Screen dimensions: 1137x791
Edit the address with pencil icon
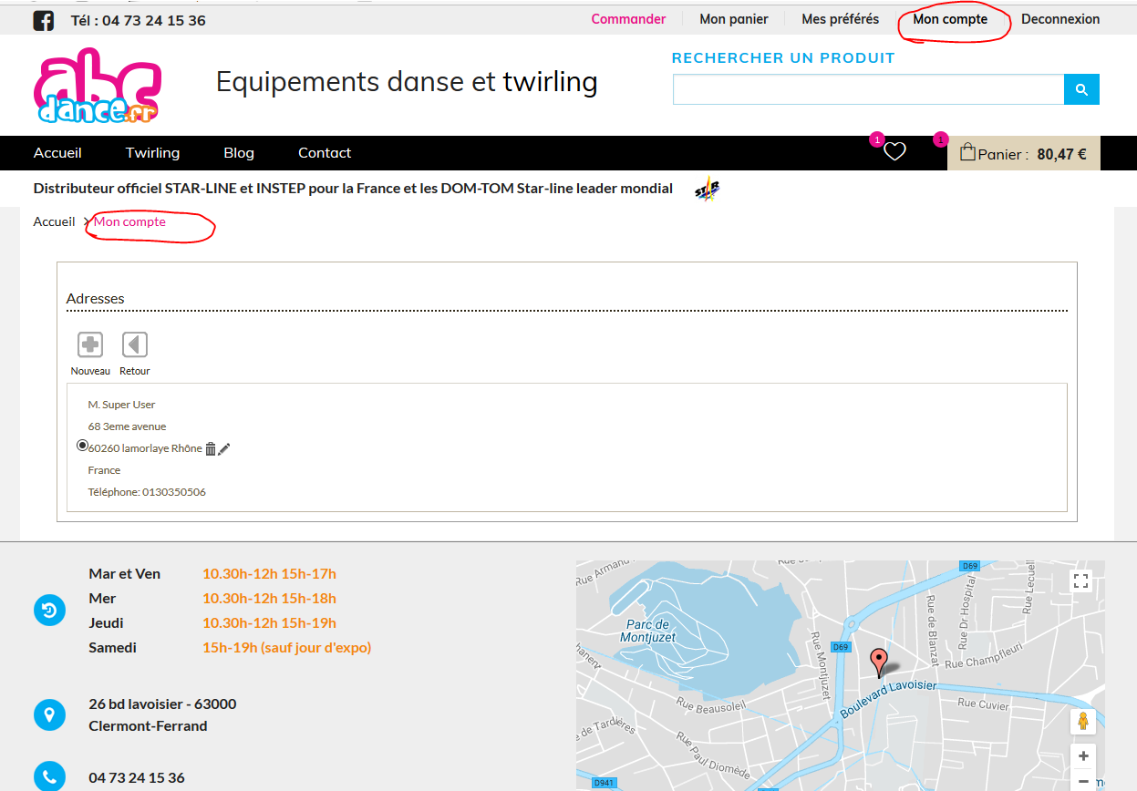point(224,448)
